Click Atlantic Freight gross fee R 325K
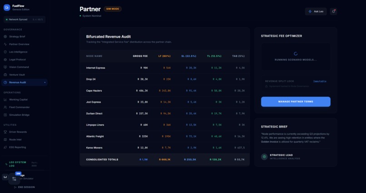The image size is (366, 193). pos(143,136)
